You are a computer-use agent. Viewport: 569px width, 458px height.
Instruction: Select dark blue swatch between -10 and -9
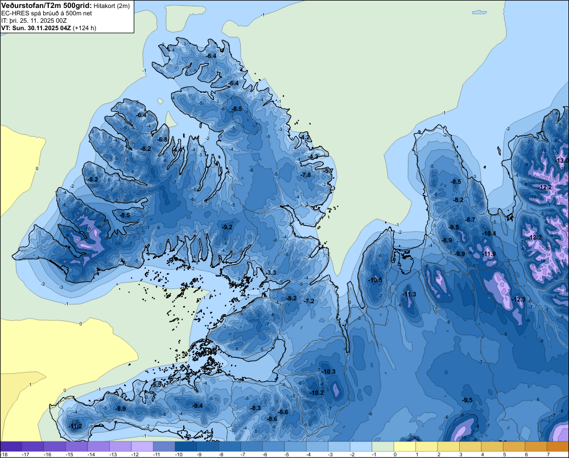coord(186,447)
